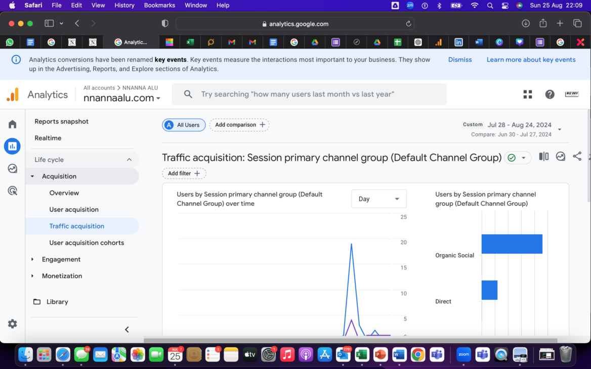Dismiss the key events notification banner
The image size is (591, 369).
[x=459, y=60]
